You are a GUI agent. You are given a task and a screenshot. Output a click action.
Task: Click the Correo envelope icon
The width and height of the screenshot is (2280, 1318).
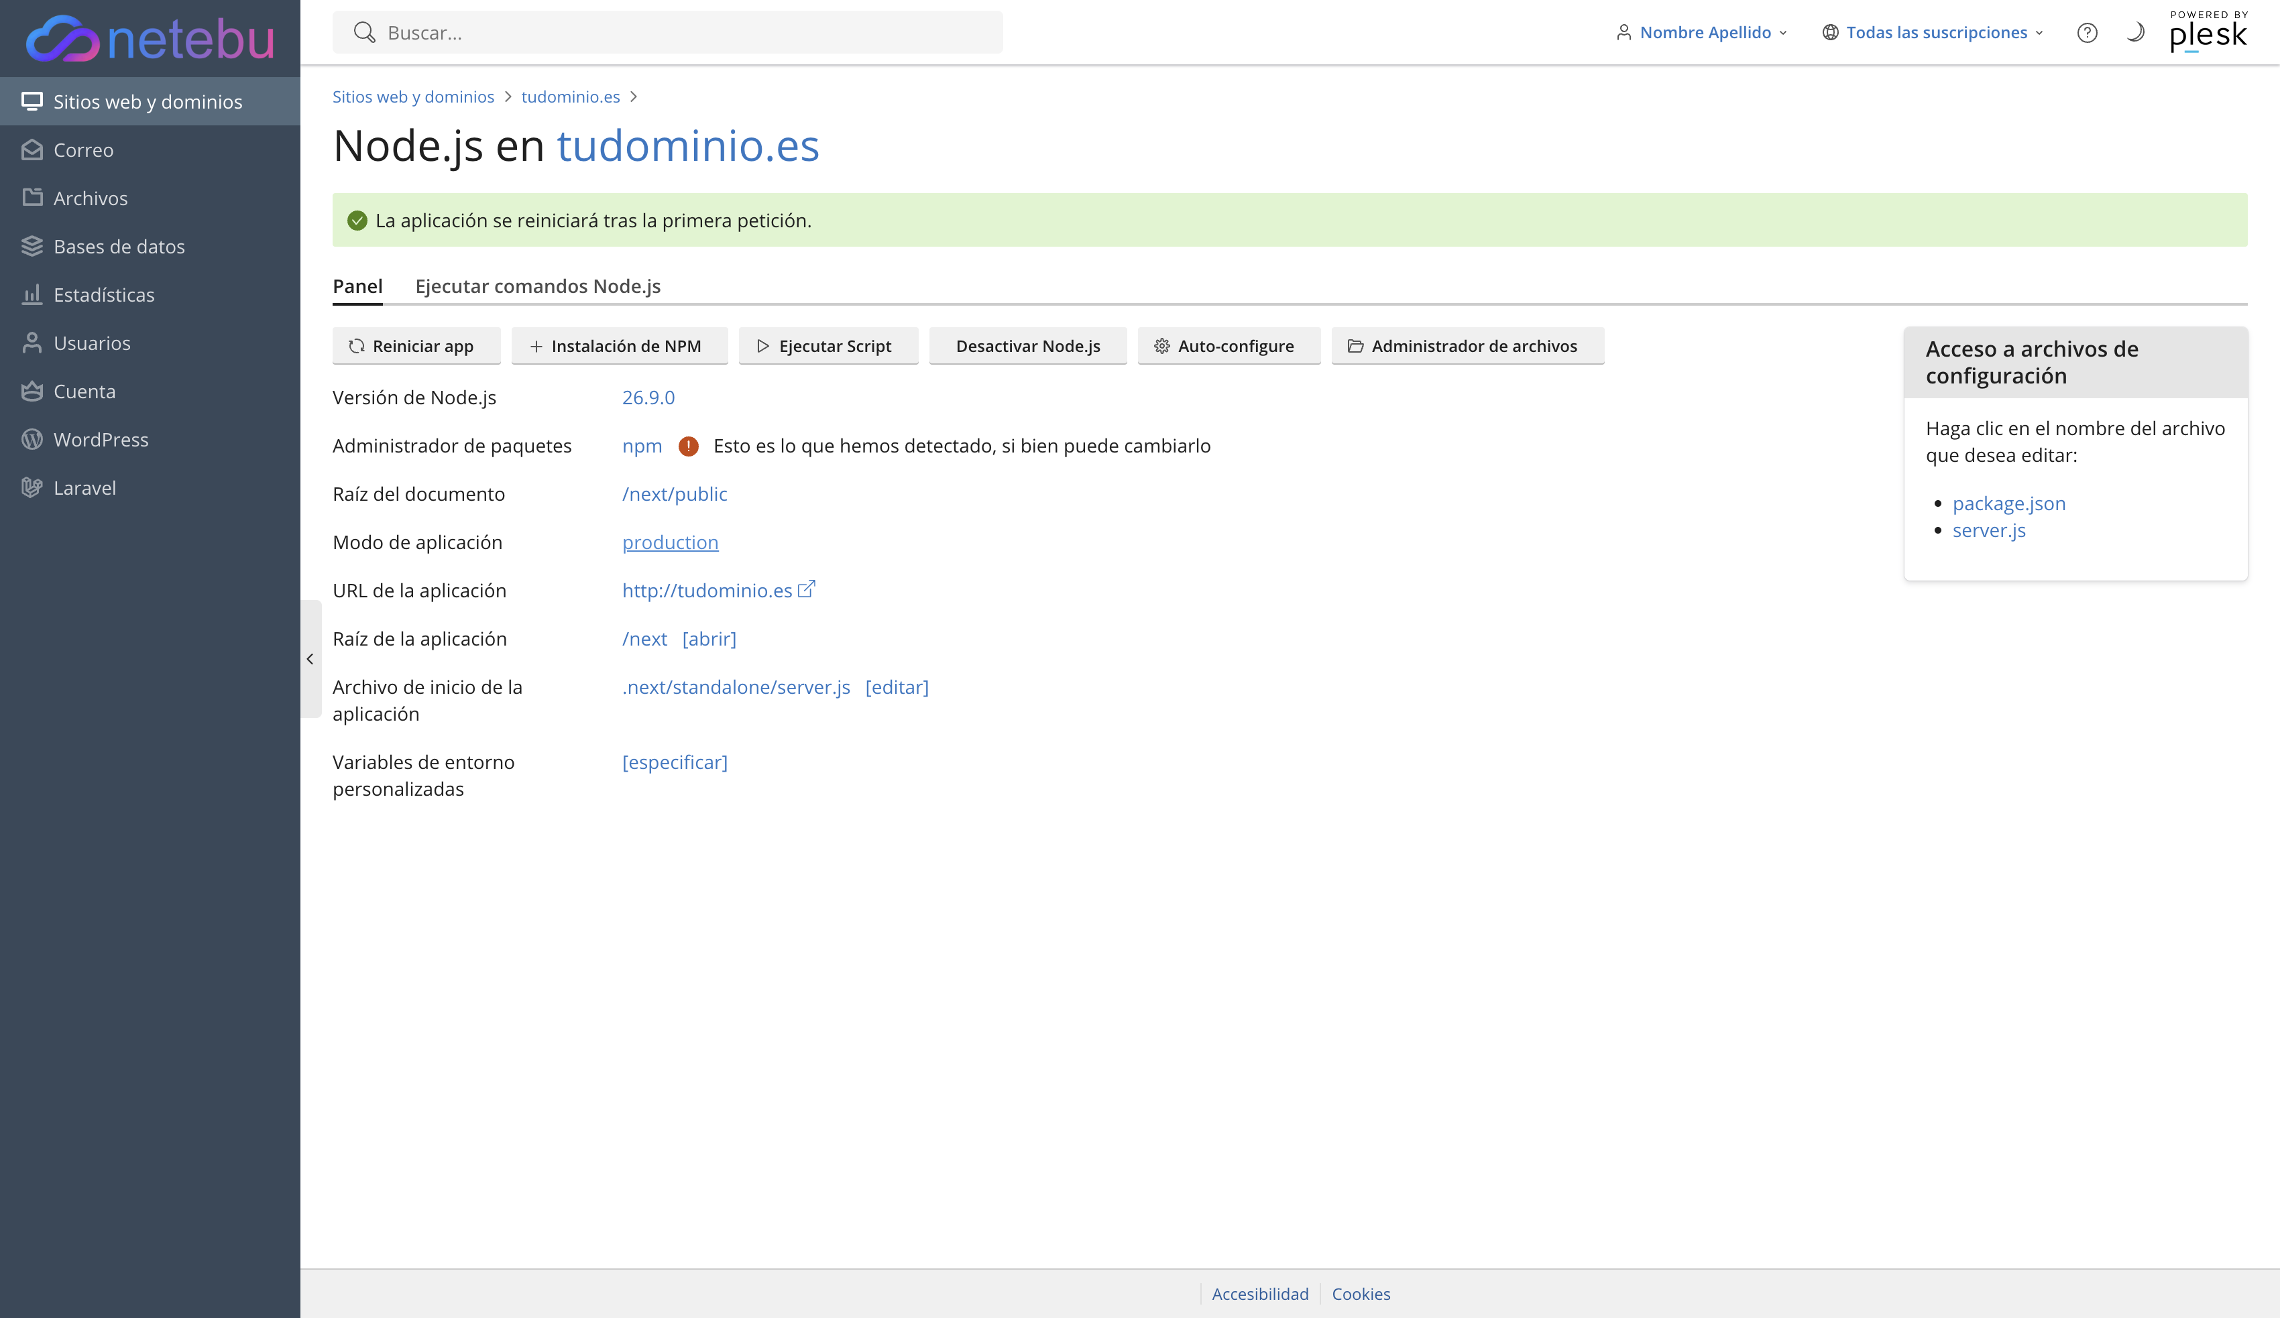33,149
